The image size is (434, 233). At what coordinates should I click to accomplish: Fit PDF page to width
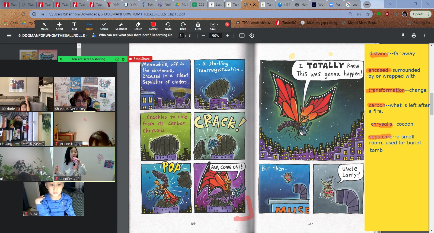pos(242,35)
